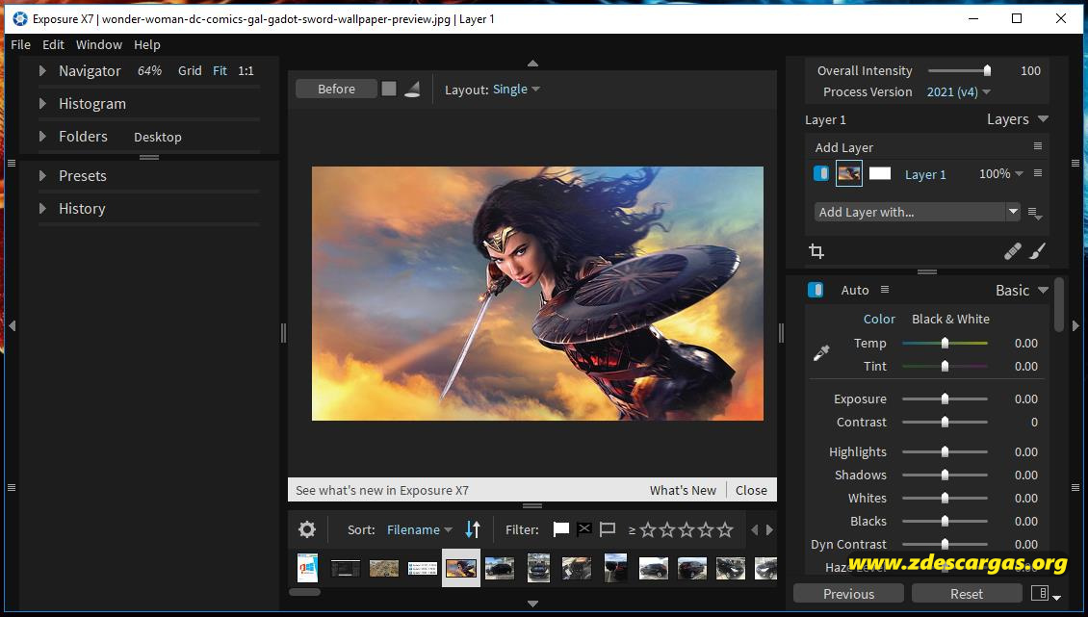Screen dimensions: 1088x617
Task: Click the Reset button
Action: (x=967, y=593)
